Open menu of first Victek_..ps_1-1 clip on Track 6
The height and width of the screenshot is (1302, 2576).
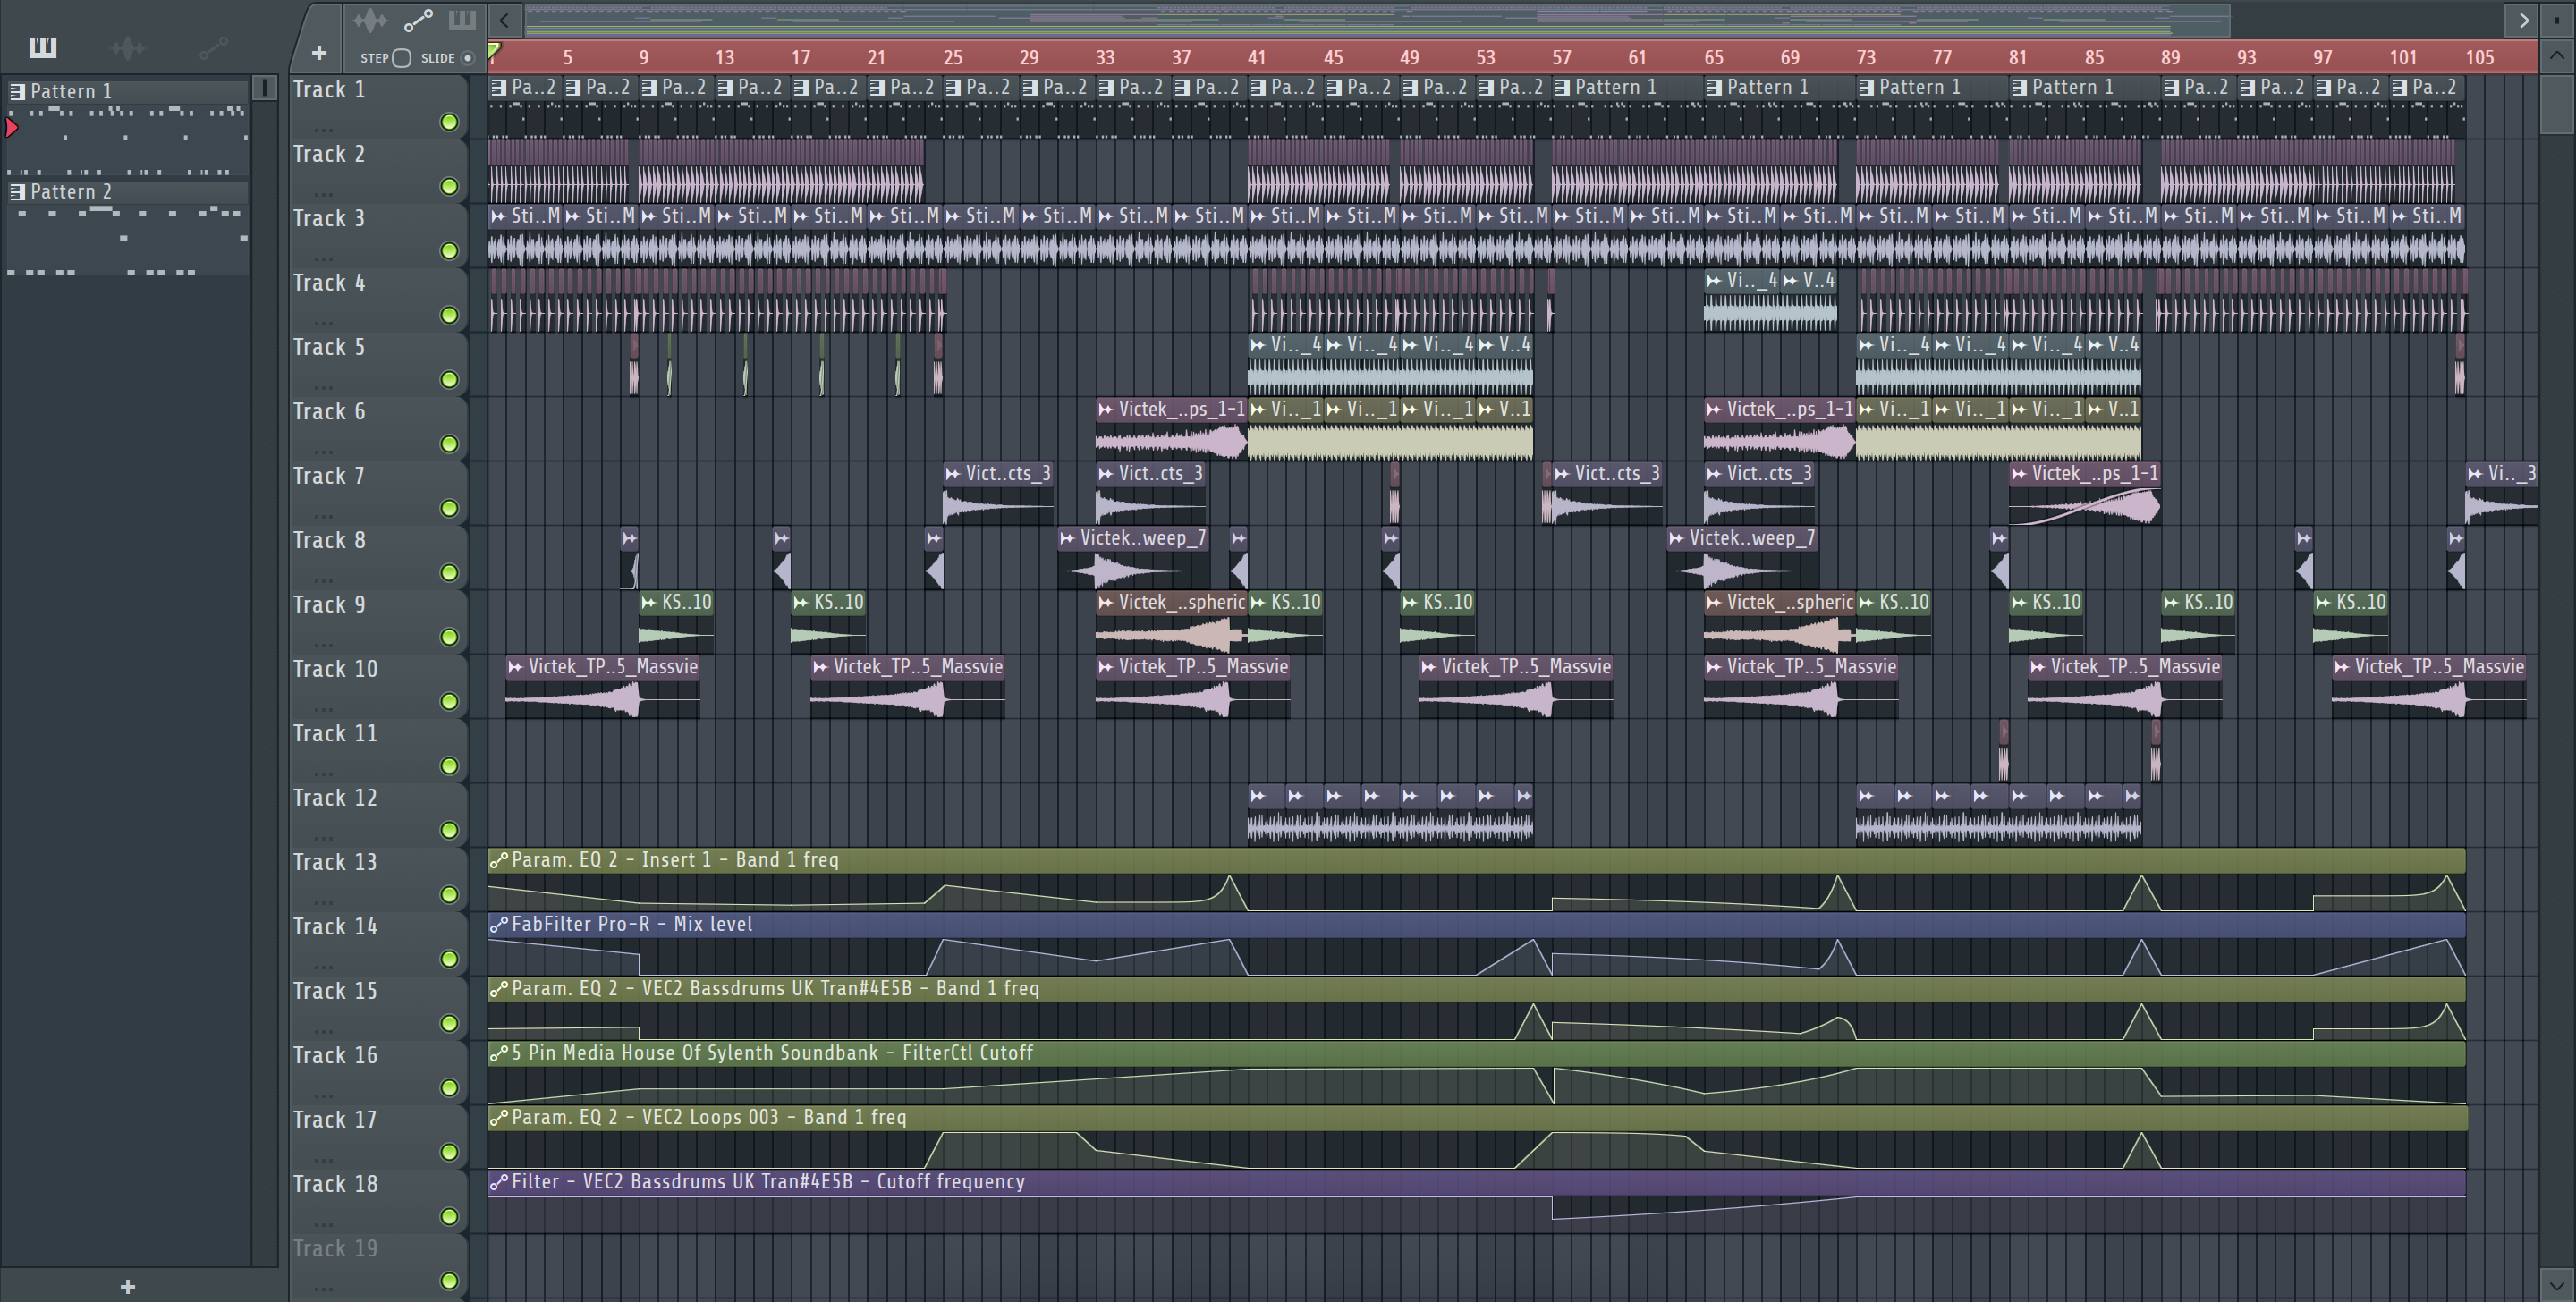coord(1106,409)
